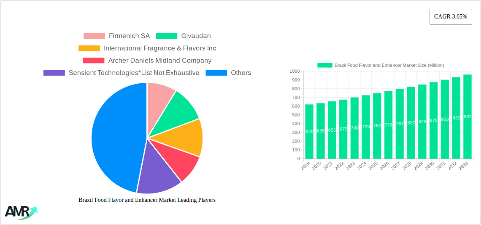
Task: Click the 2025 bar showing 750
Action: [x=377, y=126]
